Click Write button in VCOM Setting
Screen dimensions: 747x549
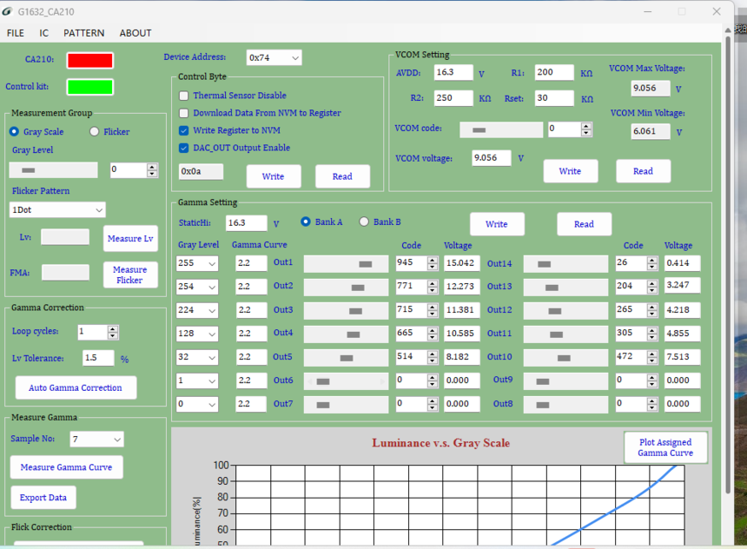click(x=571, y=171)
